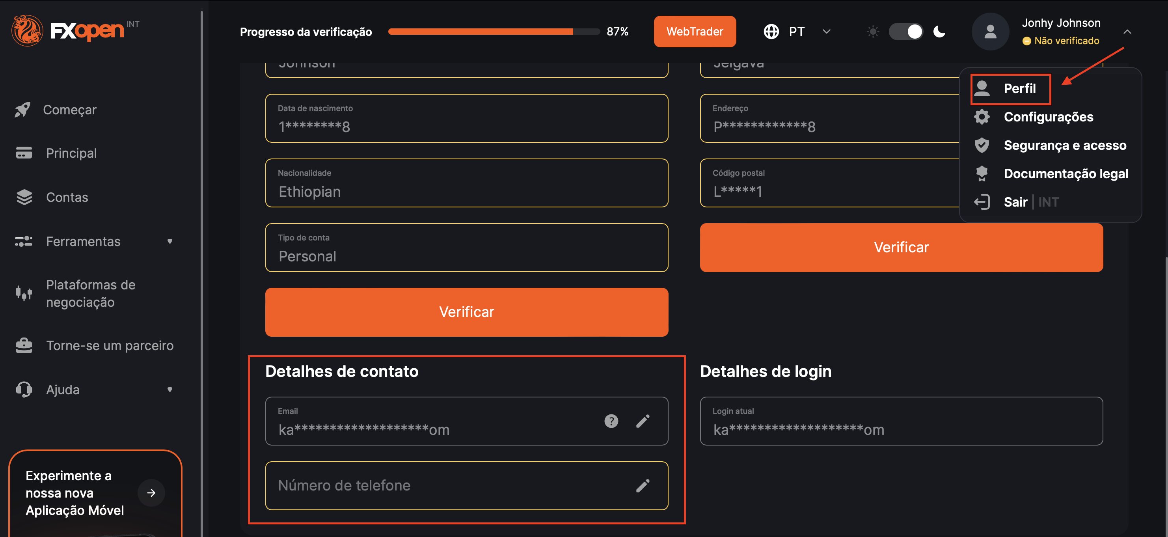1168x537 pixels.
Task: Select Perfil from the user menu
Action: click(x=1019, y=88)
